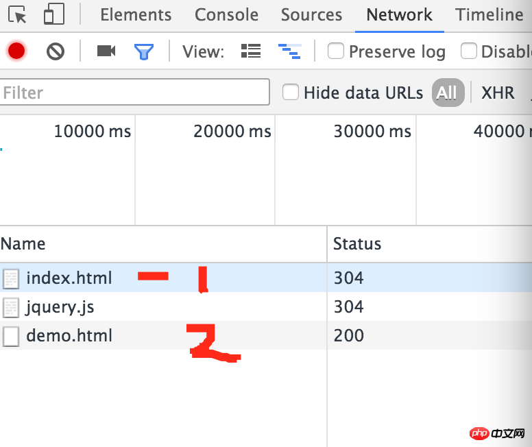Enable the Preserve log checkbox
This screenshot has height=447, width=532.
point(336,51)
